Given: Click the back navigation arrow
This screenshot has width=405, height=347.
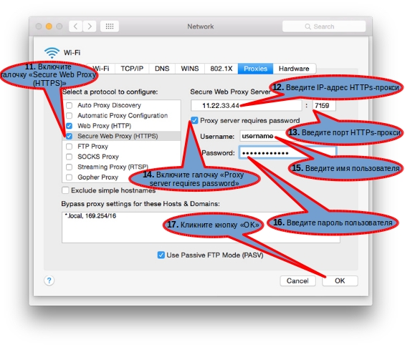Looking at the screenshot, I should pyautogui.click(x=75, y=26).
